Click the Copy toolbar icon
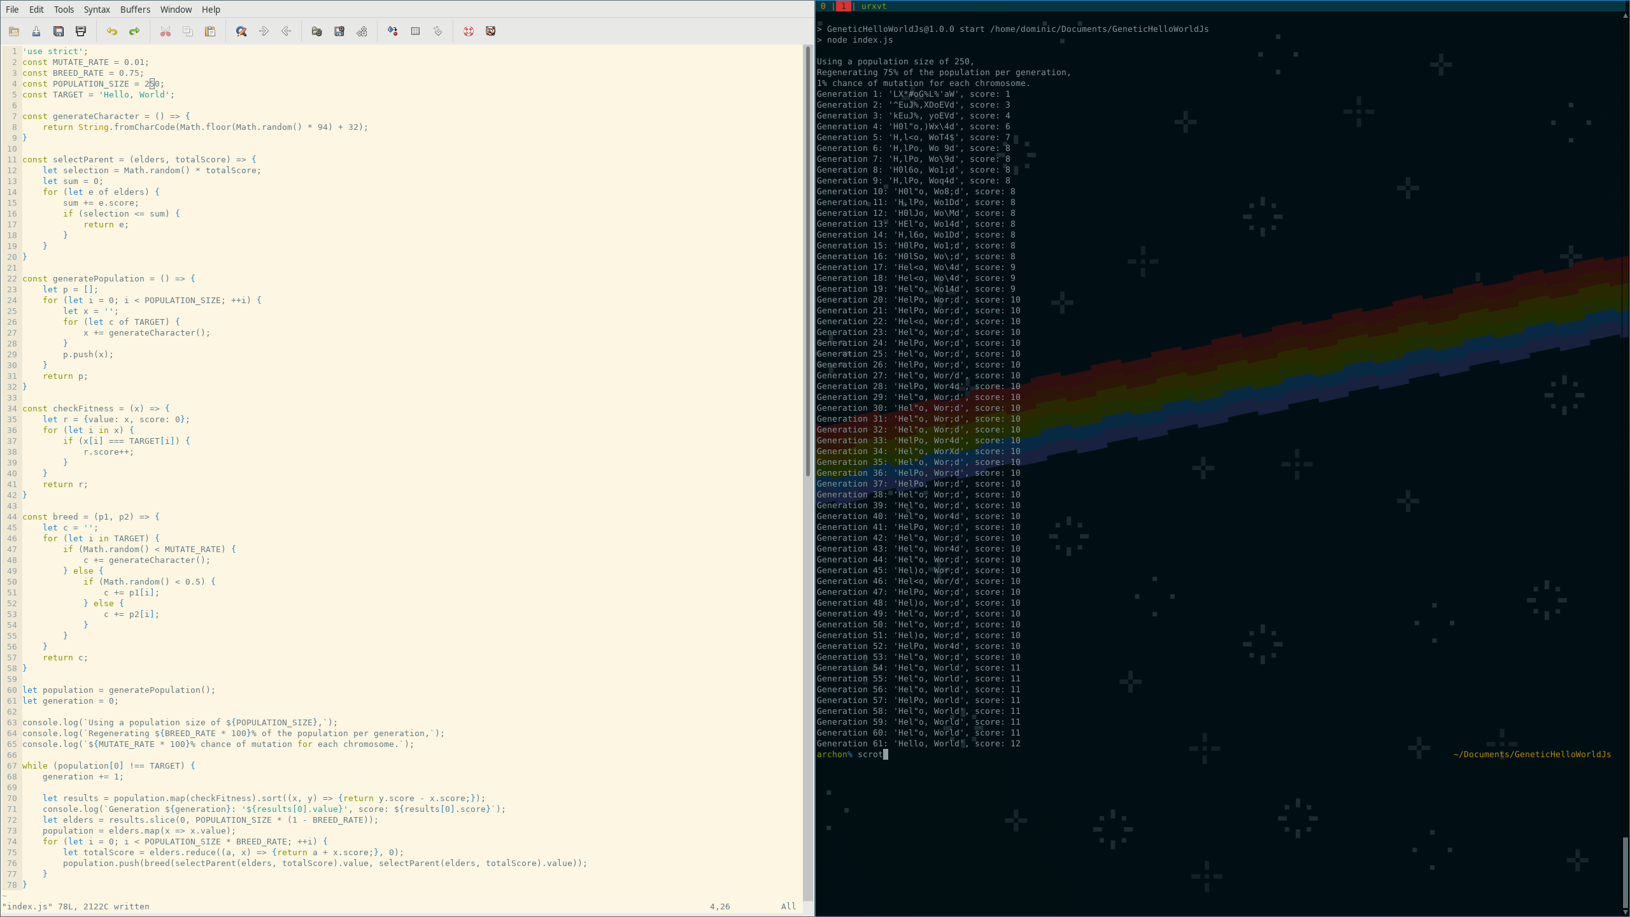1630x917 pixels. tap(188, 31)
